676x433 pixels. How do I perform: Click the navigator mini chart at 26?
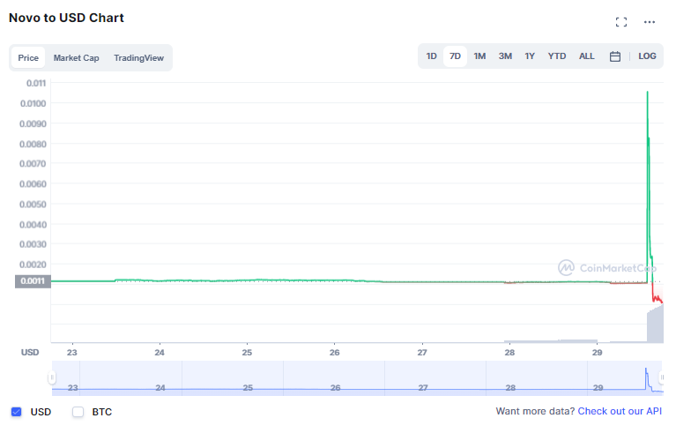pyautogui.click(x=335, y=388)
